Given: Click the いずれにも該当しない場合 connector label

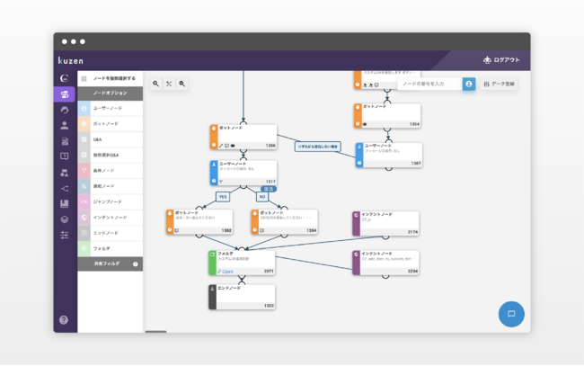Looking at the screenshot, I should [x=318, y=147].
